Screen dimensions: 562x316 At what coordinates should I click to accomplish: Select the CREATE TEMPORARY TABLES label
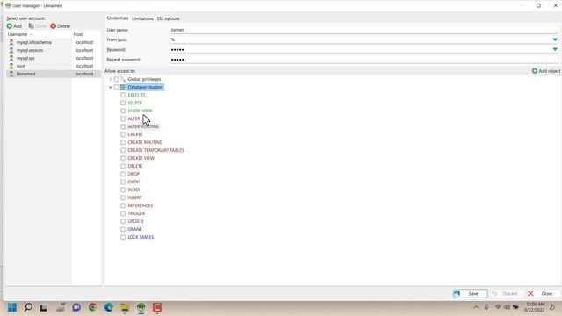coord(156,150)
